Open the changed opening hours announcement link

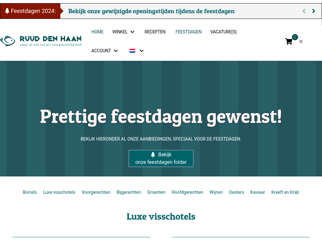coord(151,11)
